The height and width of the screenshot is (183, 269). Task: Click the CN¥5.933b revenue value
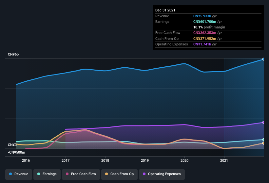tap(202, 16)
